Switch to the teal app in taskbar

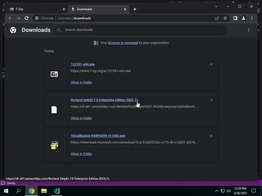(x=57, y=191)
